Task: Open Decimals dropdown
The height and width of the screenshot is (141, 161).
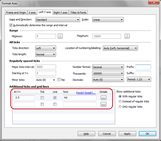Action: tap(108, 80)
